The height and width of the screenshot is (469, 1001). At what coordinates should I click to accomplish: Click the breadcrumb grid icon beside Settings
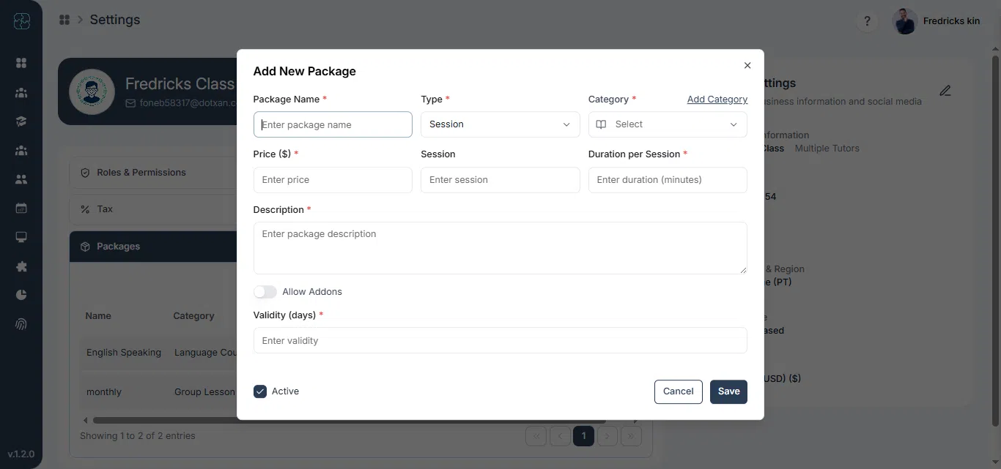tap(64, 20)
